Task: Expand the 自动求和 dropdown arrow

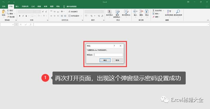Action: point(163,10)
